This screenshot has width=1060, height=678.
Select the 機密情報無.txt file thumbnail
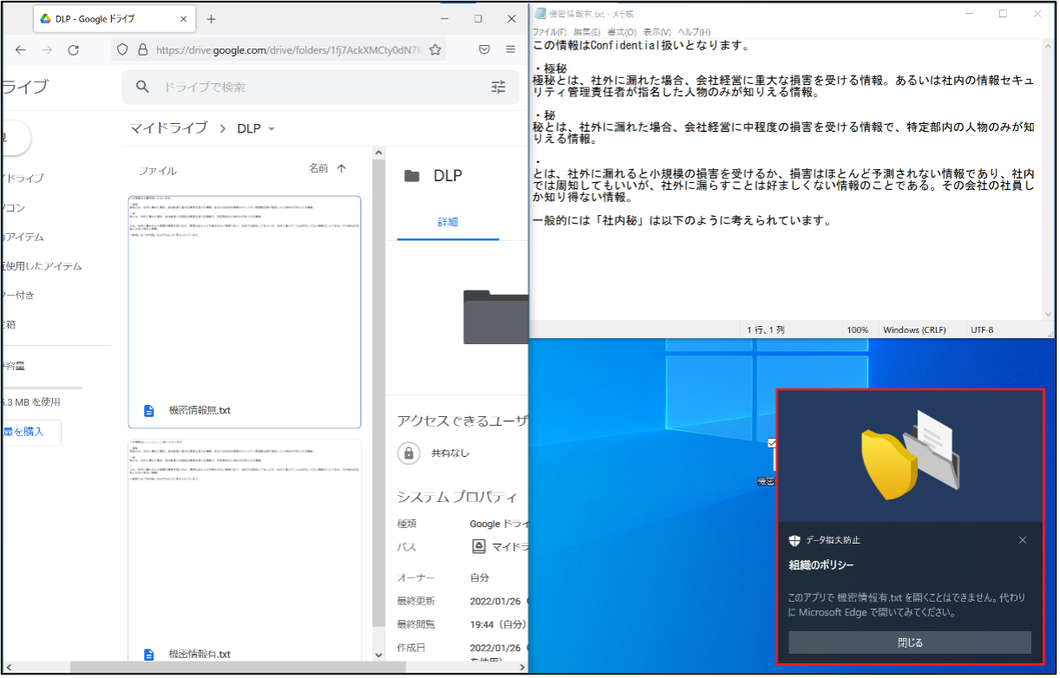click(245, 311)
